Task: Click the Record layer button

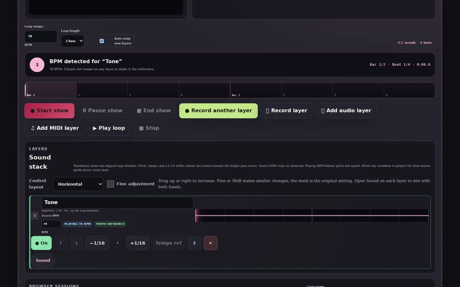Action: tap(287, 111)
